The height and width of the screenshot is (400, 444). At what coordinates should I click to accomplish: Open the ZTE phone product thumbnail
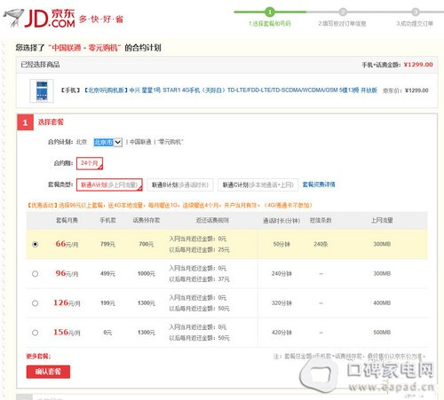pyautogui.click(x=42, y=90)
